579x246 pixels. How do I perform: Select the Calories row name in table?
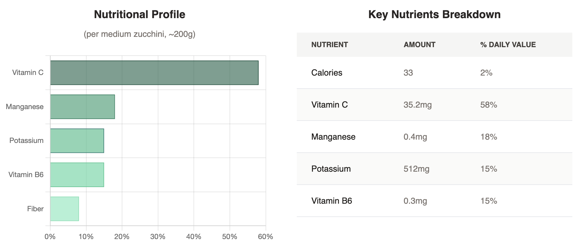[327, 73]
